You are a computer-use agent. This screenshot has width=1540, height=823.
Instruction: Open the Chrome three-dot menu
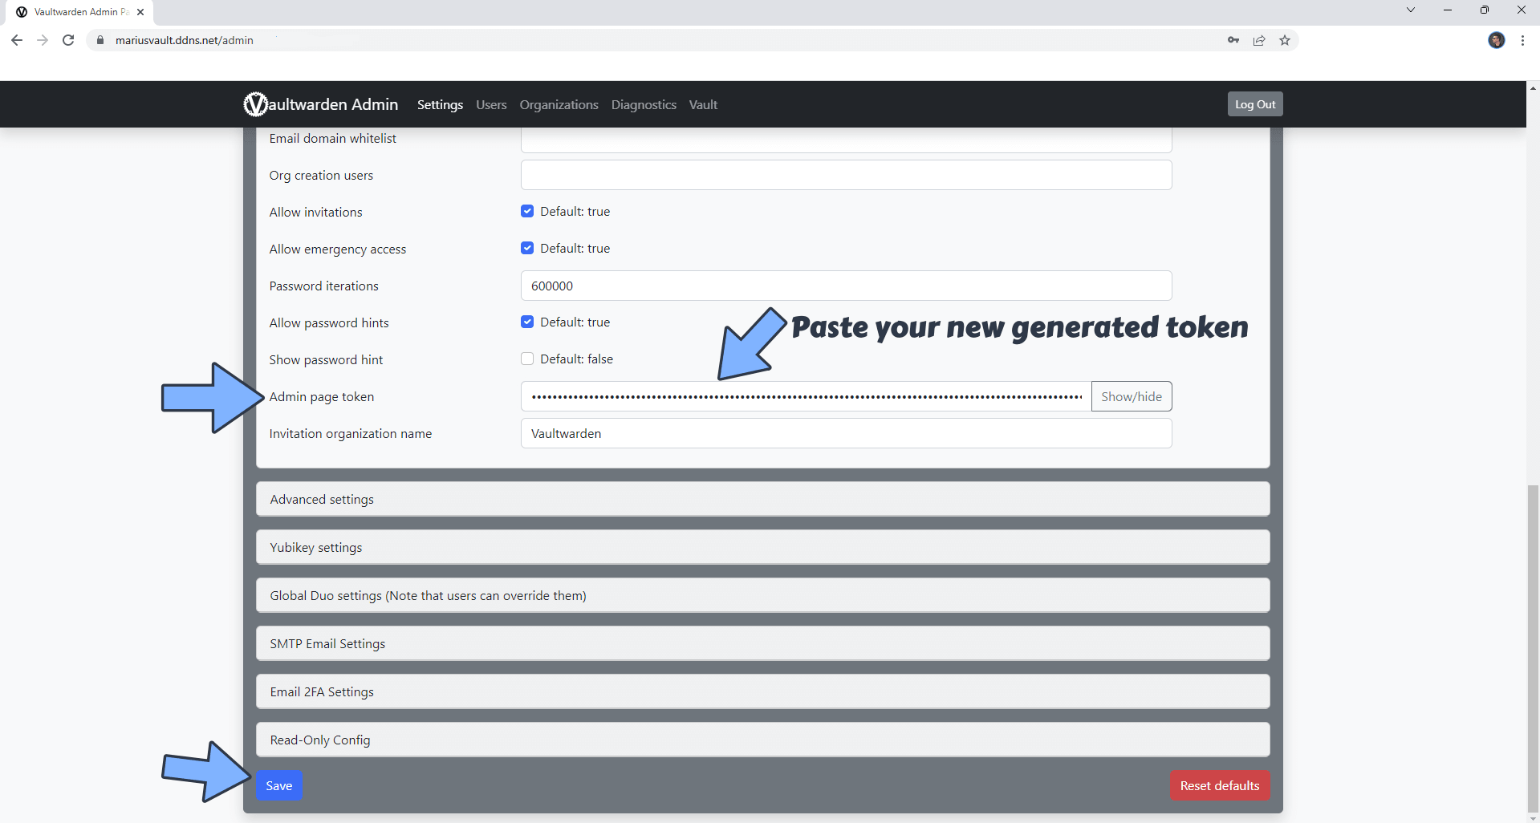click(x=1522, y=40)
